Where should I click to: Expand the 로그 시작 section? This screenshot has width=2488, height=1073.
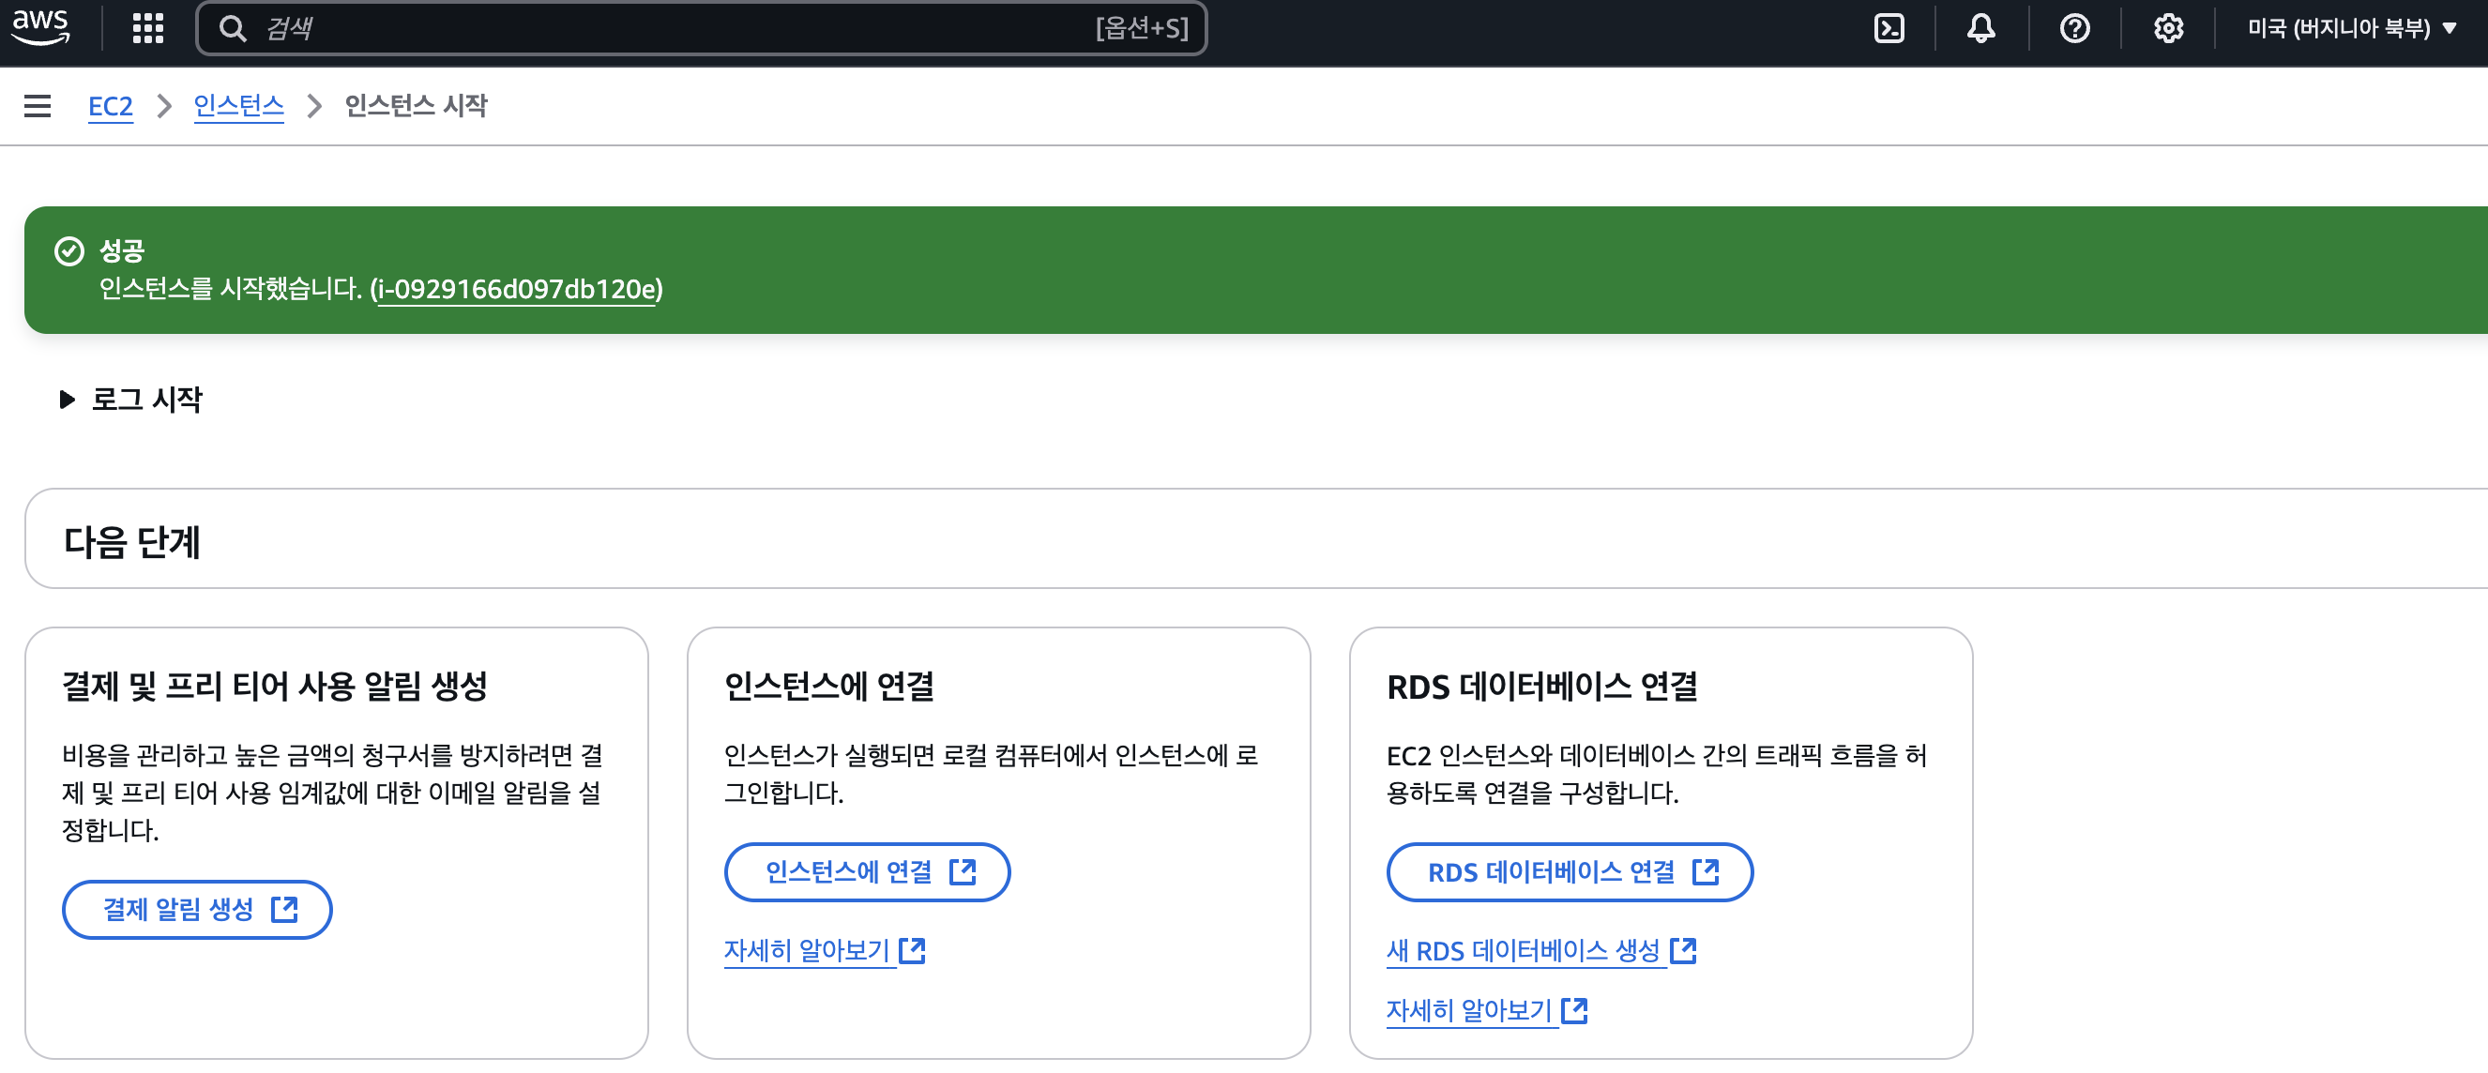(x=131, y=399)
